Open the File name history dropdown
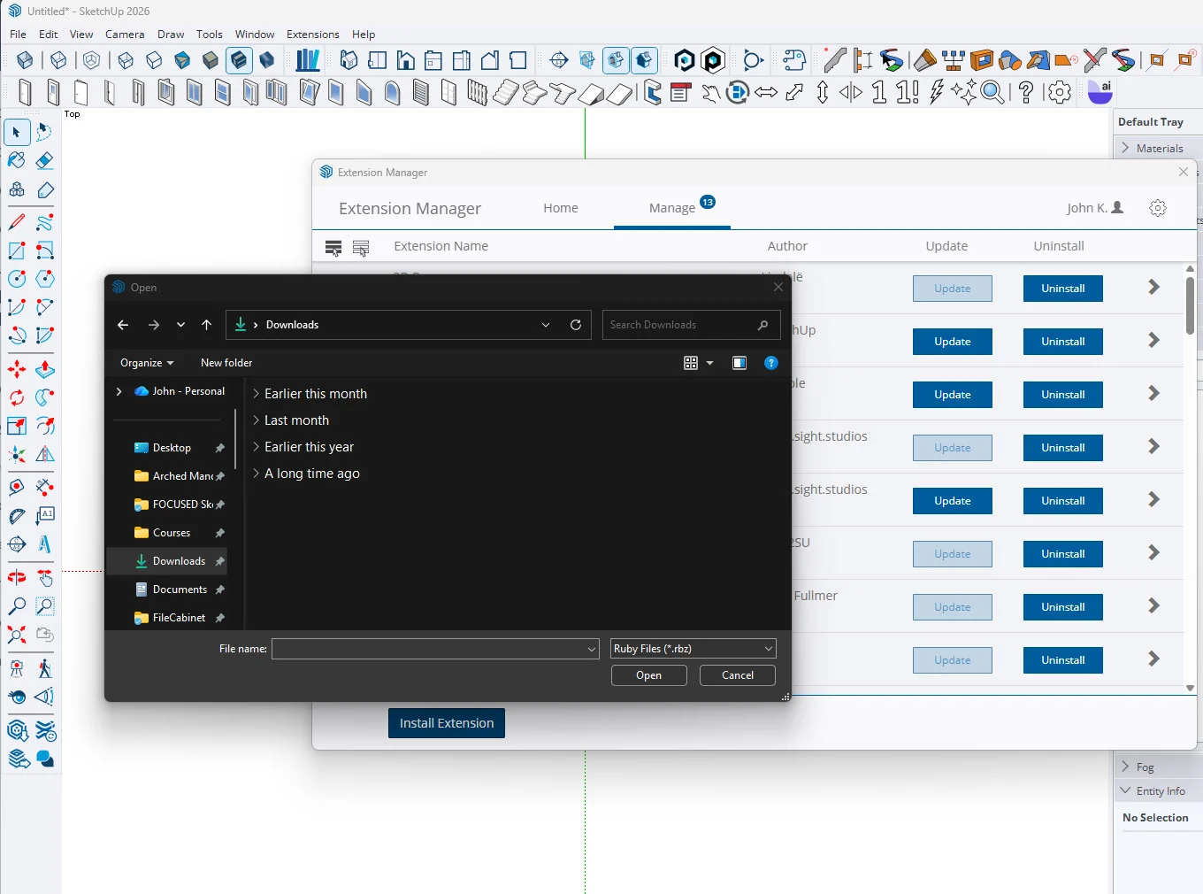The height and width of the screenshot is (894, 1203). 592,649
